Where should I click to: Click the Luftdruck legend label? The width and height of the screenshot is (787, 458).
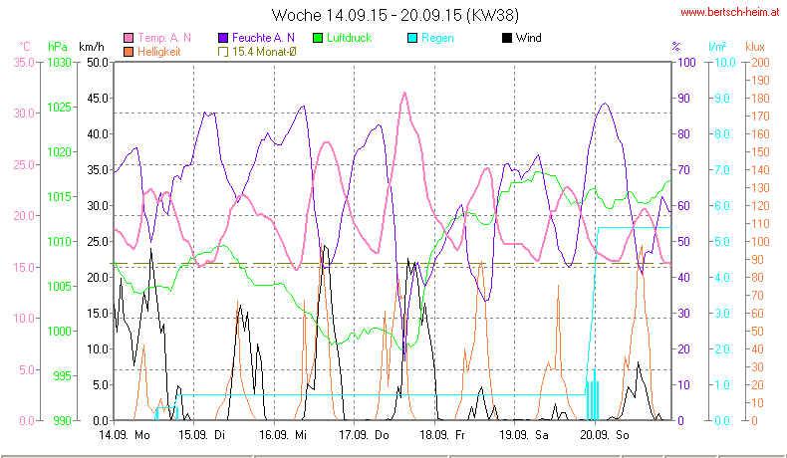point(349,38)
